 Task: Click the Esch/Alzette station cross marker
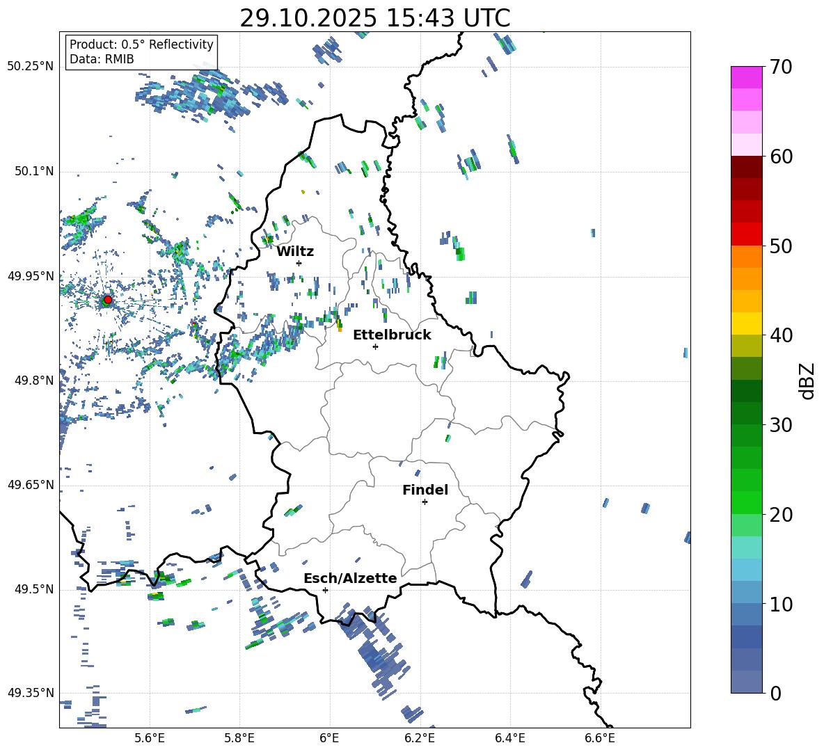coord(325,590)
